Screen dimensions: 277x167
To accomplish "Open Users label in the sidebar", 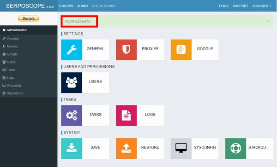I will pyautogui.click(x=11, y=62).
